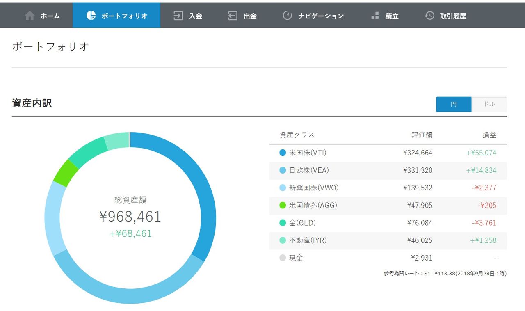This screenshot has width=525, height=311.
Task: Open the ナビゲーション tab
Action: [x=313, y=15]
